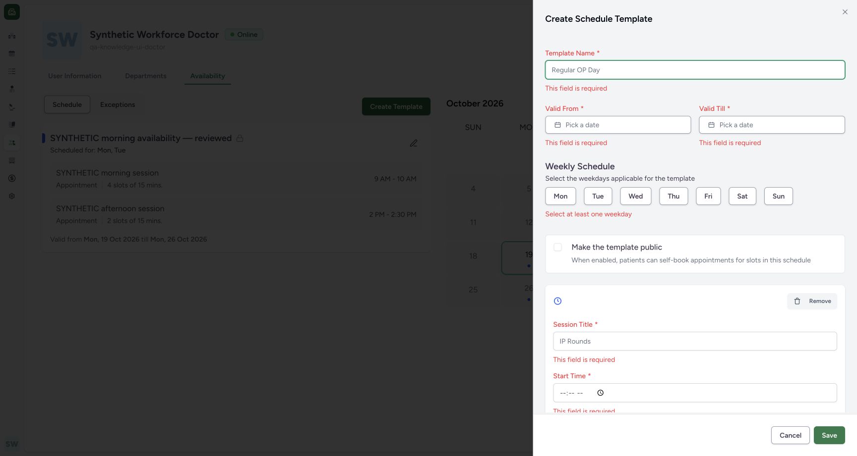Click the SW avatar at sidebar bottom

pos(12,444)
